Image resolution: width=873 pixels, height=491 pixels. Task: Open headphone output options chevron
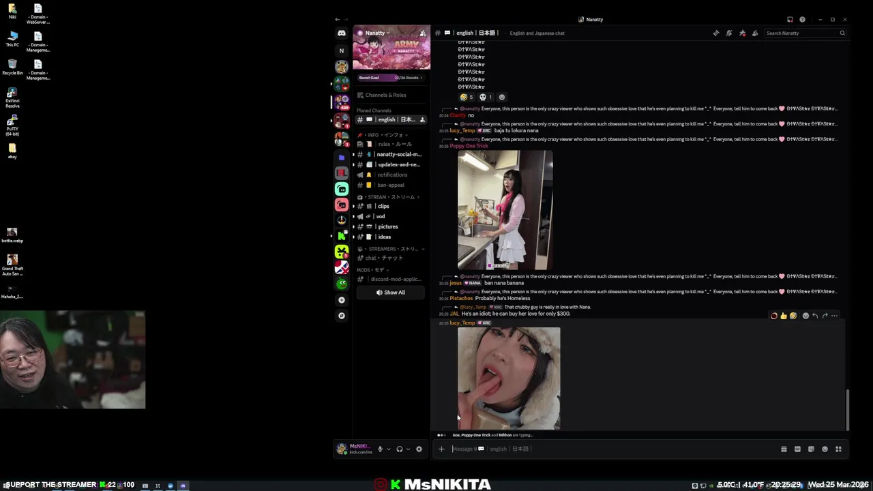point(408,449)
